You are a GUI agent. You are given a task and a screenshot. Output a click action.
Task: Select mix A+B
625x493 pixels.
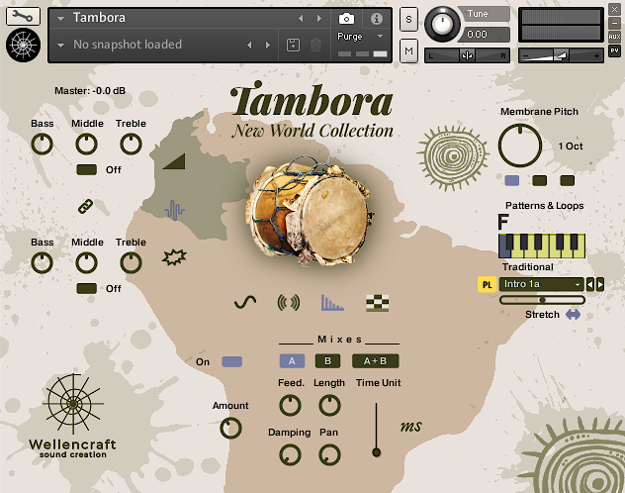(375, 361)
